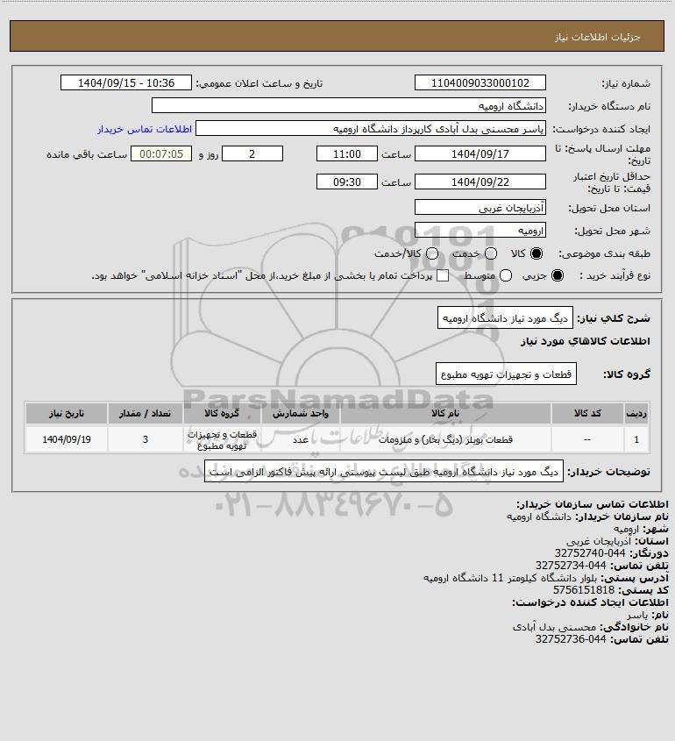The width and height of the screenshot is (675, 741).
Task: Click the نام کالا column header
Action: [x=445, y=413]
